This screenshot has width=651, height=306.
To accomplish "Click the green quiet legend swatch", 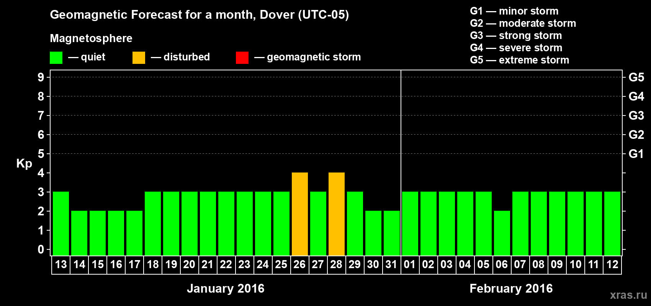I will coord(56,58).
